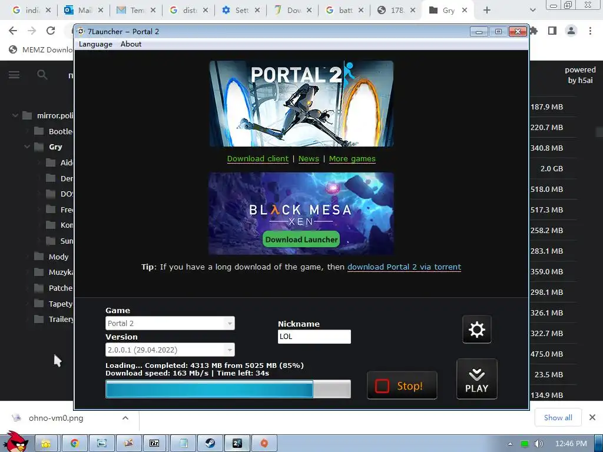Open the MEMZ Download bookmark
603x452 pixels.
[x=41, y=49]
